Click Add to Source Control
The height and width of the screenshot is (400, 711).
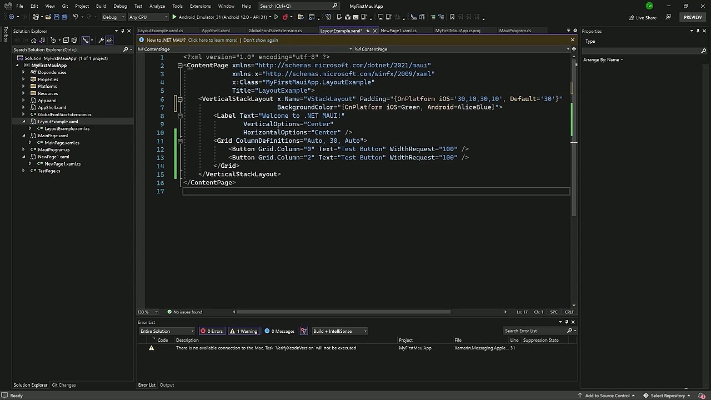click(607, 396)
